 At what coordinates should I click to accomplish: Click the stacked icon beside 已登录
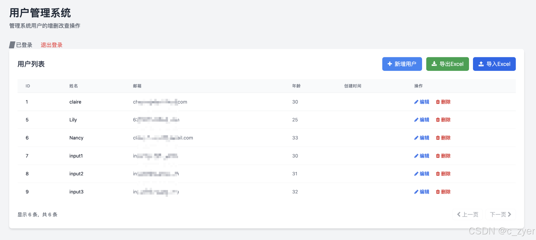coord(12,45)
